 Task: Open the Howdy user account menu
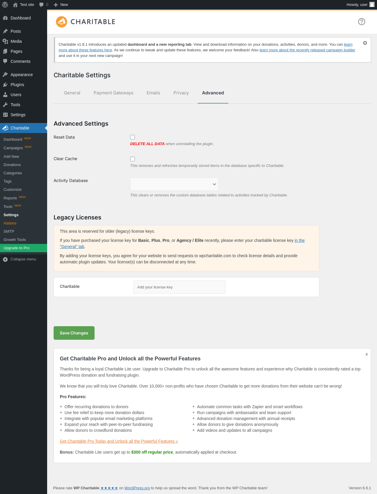361,5
